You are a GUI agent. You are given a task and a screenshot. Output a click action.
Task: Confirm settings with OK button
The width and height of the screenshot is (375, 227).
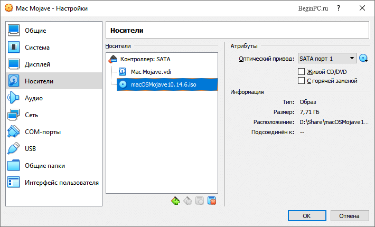coord(307,216)
